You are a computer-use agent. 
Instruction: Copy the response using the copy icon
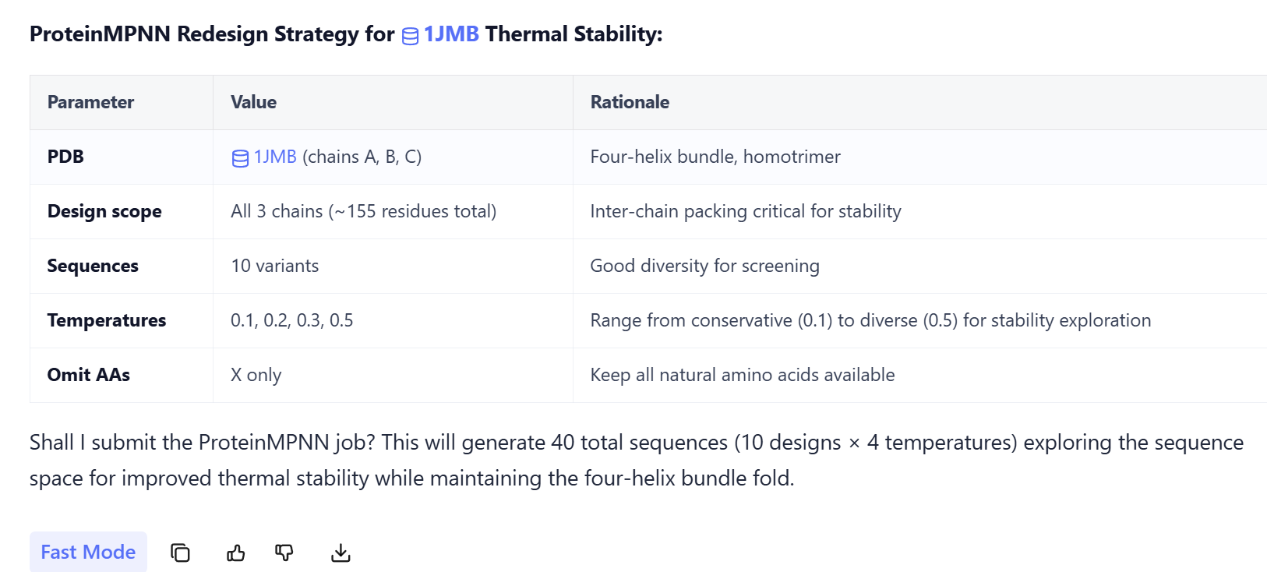pos(180,553)
